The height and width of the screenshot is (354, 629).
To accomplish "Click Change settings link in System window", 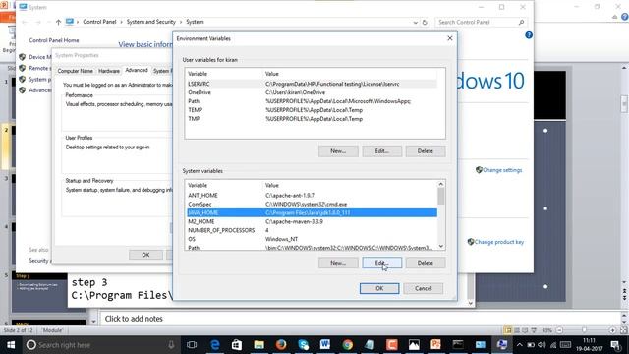I will [x=502, y=170].
